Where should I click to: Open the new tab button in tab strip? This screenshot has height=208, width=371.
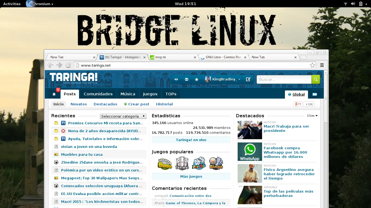point(303,57)
